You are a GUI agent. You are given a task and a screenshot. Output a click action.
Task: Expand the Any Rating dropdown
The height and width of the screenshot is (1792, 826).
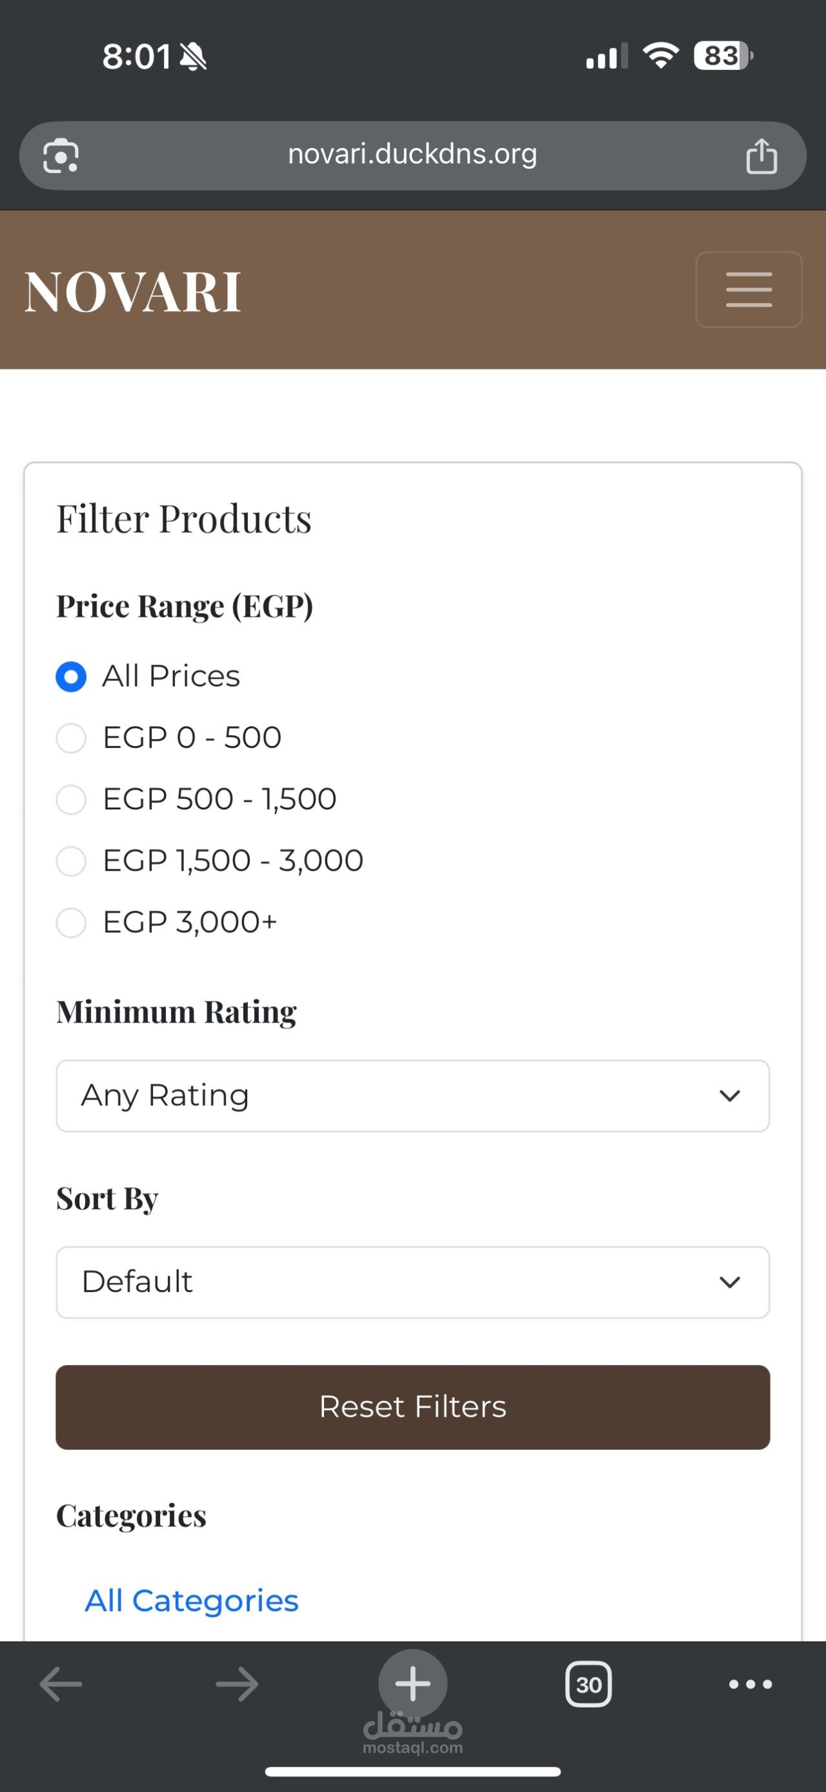pyautogui.click(x=412, y=1096)
